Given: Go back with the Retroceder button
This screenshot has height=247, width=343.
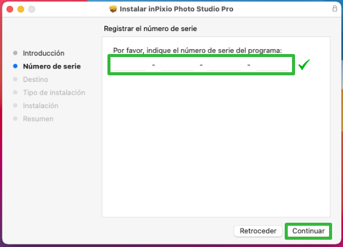Looking at the screenshot, I should point(258,231).
